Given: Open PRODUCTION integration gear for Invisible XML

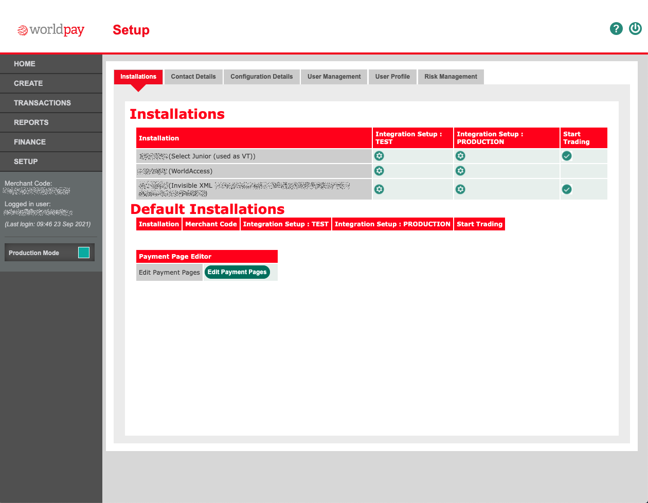Looking at the screenshot, I should (x=460, y=189).
